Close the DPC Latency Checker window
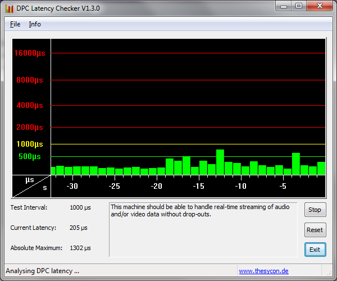Viewport: 337px width, 281px height. tap(320, 6)
